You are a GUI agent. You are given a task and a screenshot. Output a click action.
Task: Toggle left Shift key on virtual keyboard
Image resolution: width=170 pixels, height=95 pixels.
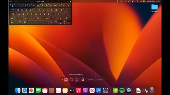pyautogui.click(x=12, y=18)
